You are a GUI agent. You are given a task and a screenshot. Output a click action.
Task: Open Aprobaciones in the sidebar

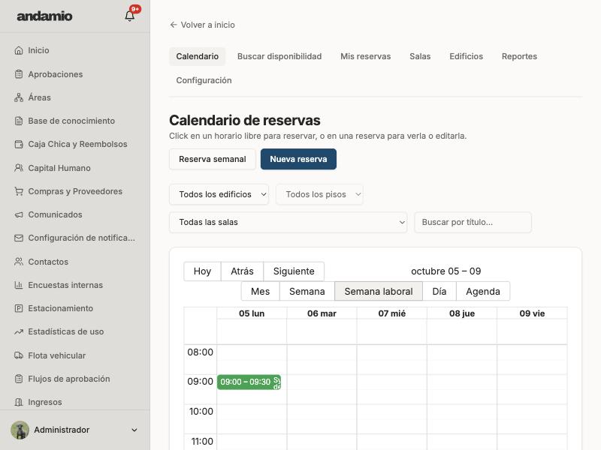pyautogui.click(x=75, y=74)
